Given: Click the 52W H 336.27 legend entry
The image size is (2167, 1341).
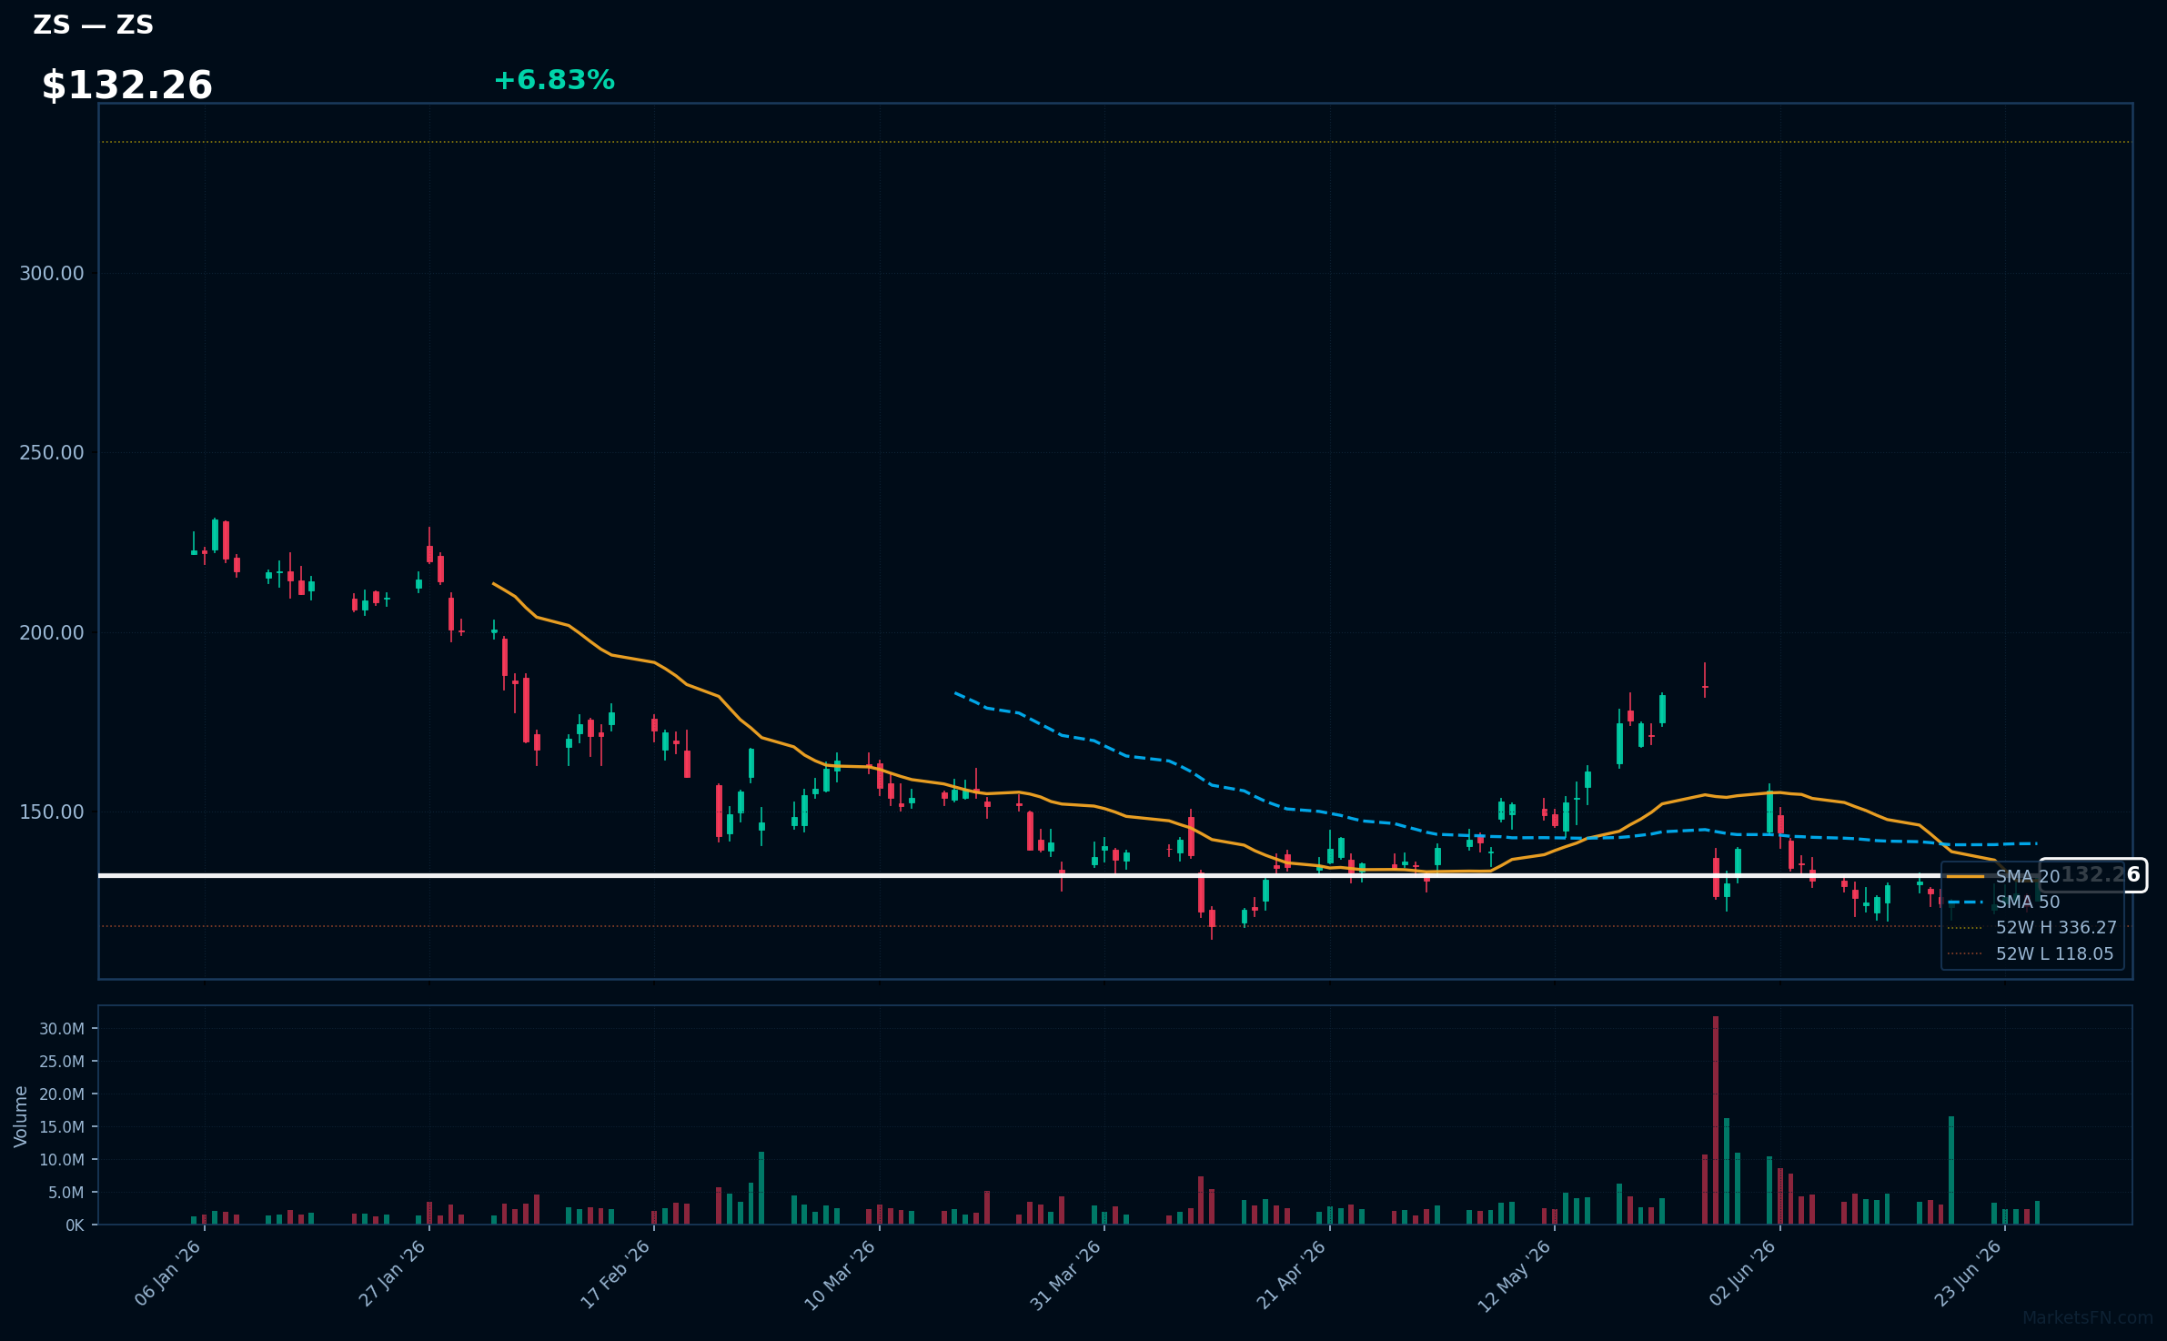Looking at the screenshot, I should tap(2032, 927).
